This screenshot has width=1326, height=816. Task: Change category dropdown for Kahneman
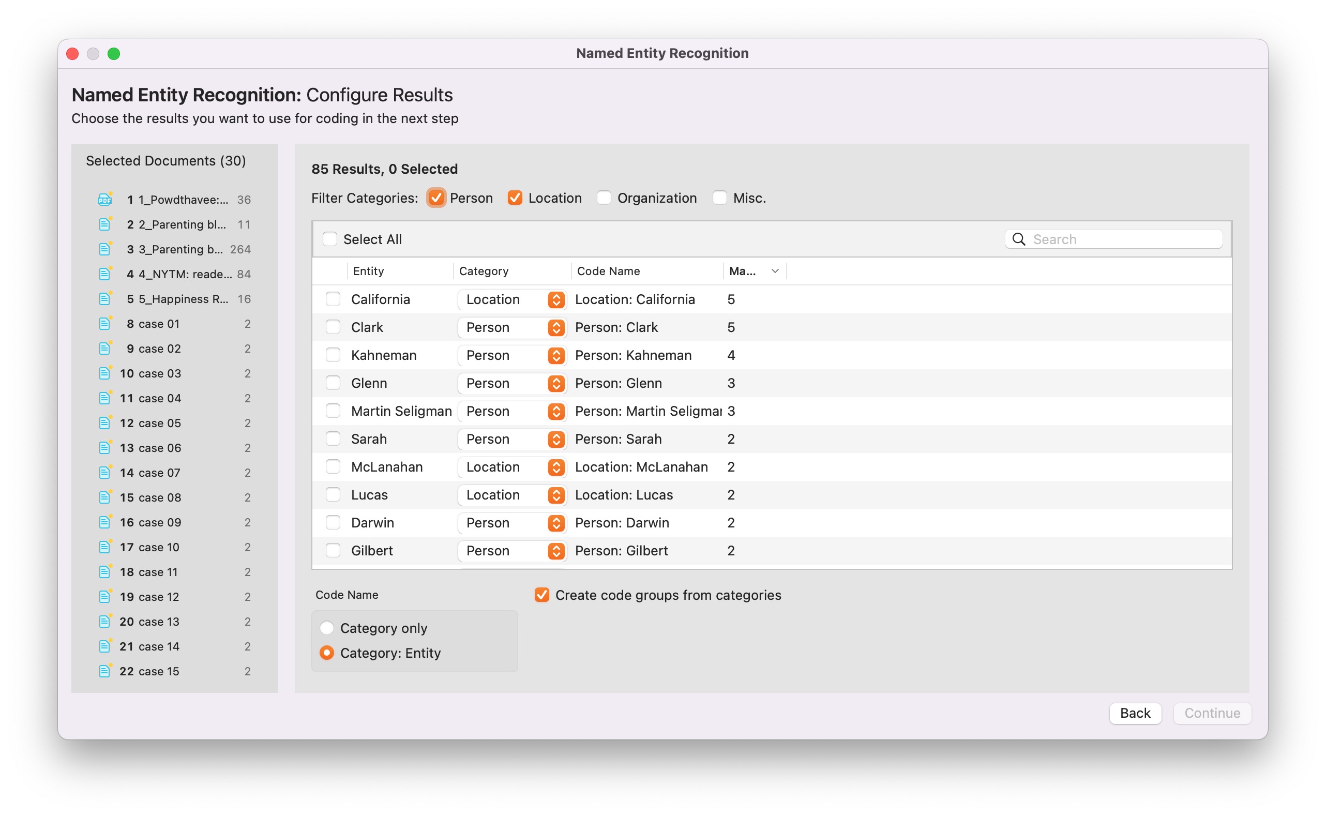click(556, 356)
